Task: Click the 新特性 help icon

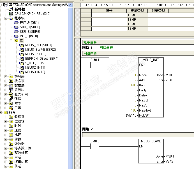Action: [x=11, y=9]
